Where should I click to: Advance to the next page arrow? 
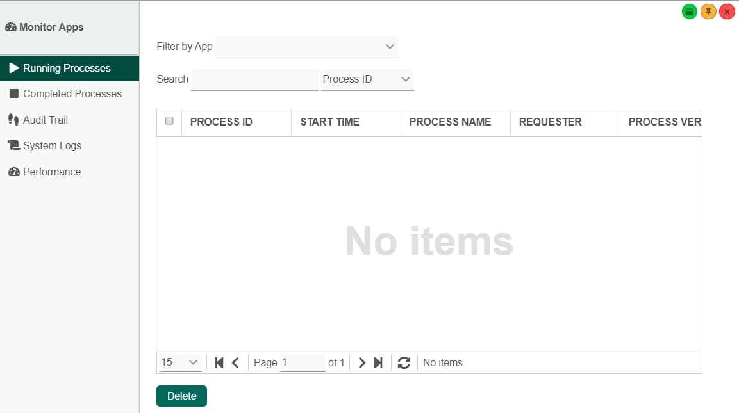pos(361,362)
